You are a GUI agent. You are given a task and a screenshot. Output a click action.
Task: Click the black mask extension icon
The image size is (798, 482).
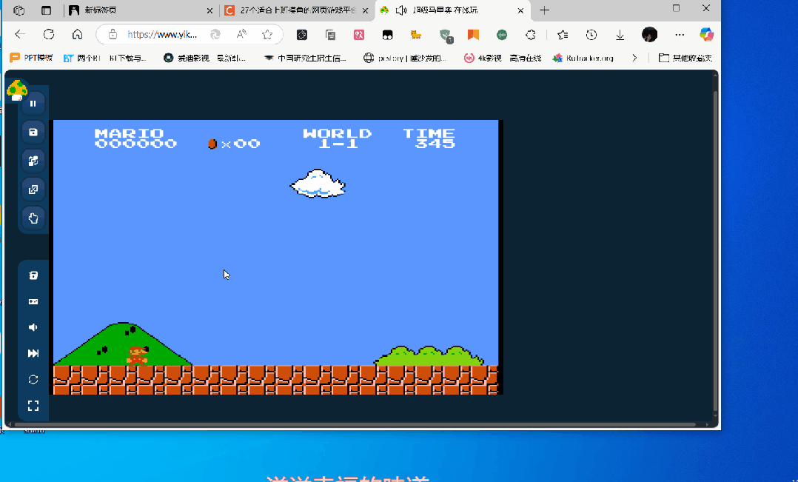point(387,35)
